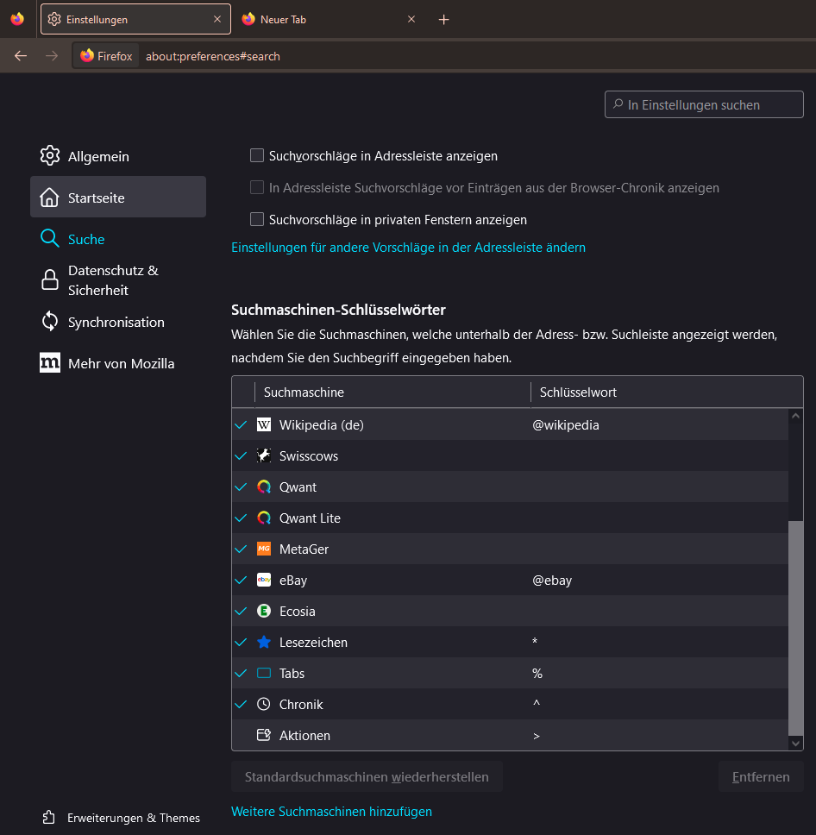Click the MetaGer orange logo icon
Viewport: 816px width, 835px height.
(x=264, y=549)
